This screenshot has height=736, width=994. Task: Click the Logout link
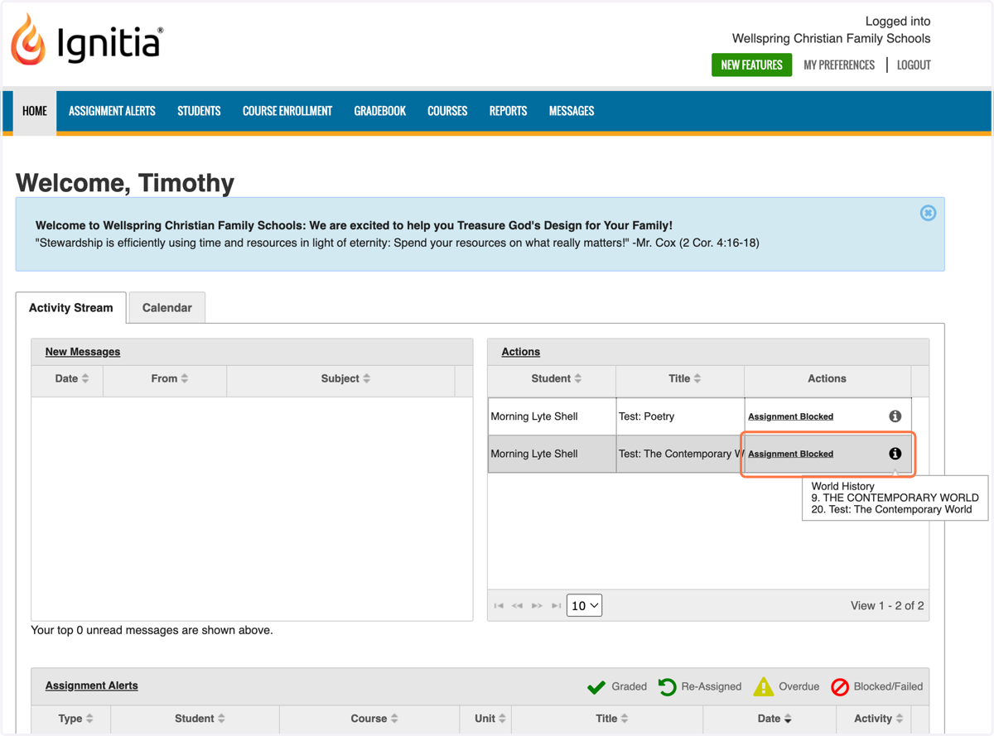pyautogui.click(x=914, y=65)
